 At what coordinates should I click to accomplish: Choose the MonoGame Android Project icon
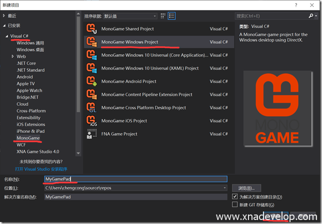click(x=91, y=81)
